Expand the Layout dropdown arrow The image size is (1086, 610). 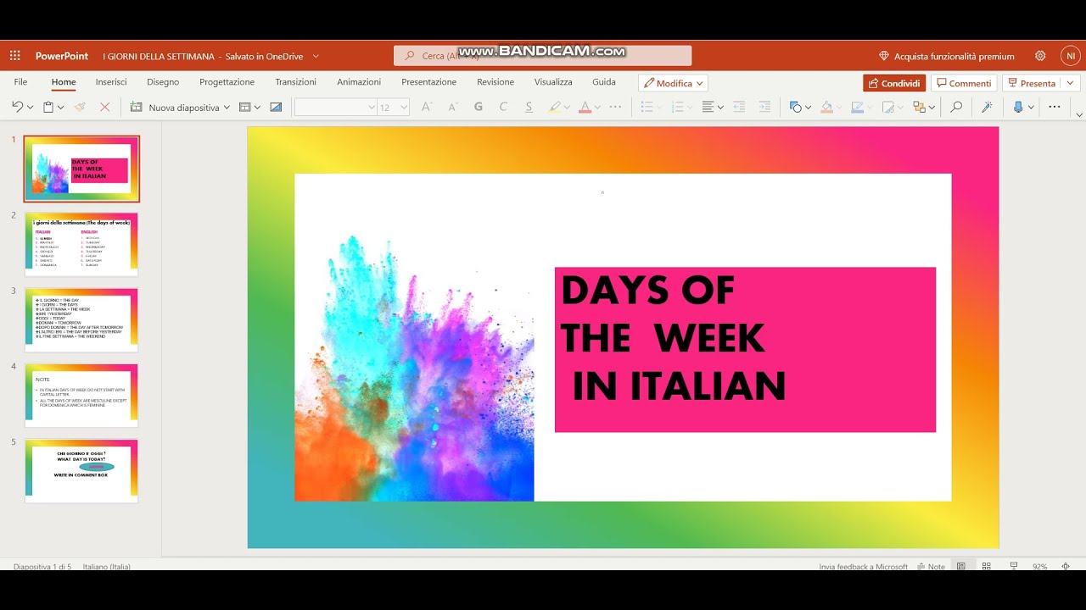click(257, 108)
